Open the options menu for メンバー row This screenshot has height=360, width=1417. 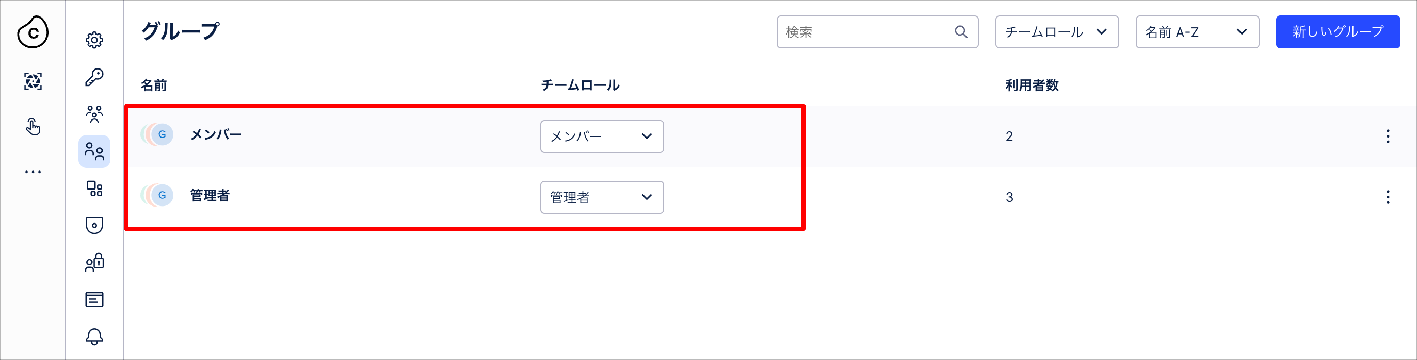(1388, 136)
